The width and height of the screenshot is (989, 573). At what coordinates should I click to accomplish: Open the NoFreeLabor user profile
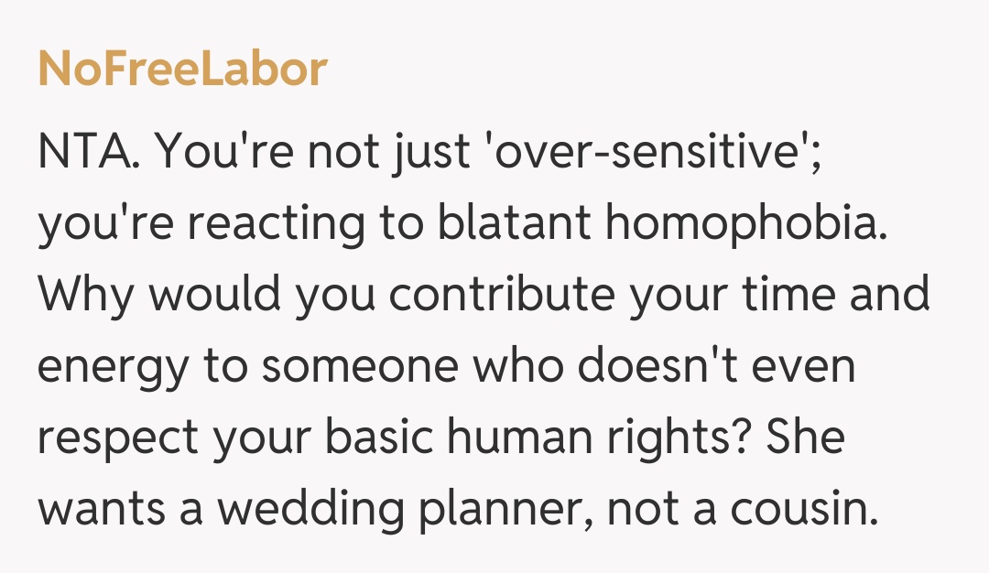coord(182,70)
